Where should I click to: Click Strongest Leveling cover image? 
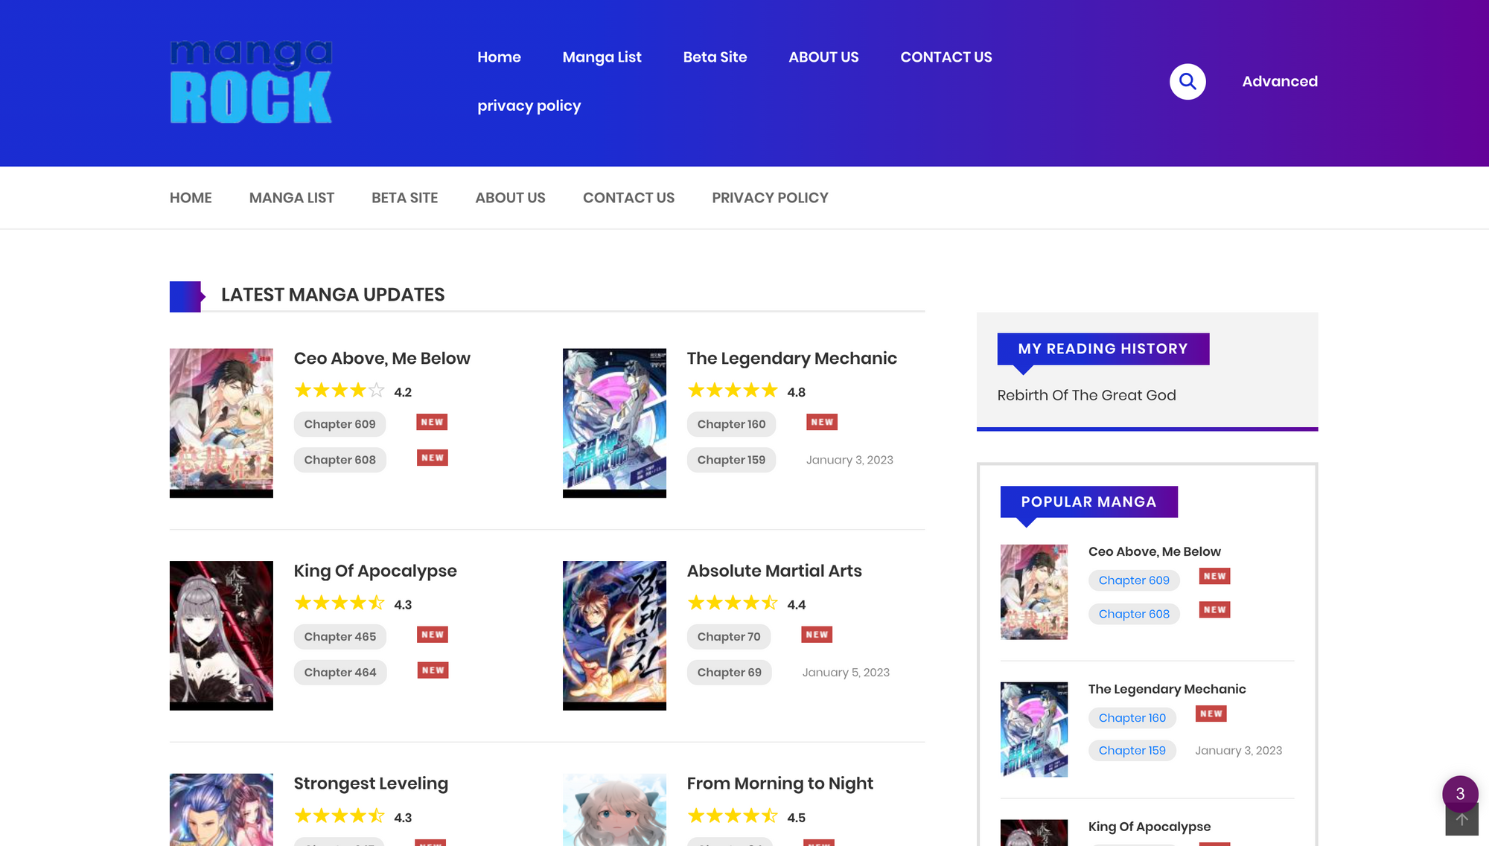pyautogui.click(x=221, y=810)
